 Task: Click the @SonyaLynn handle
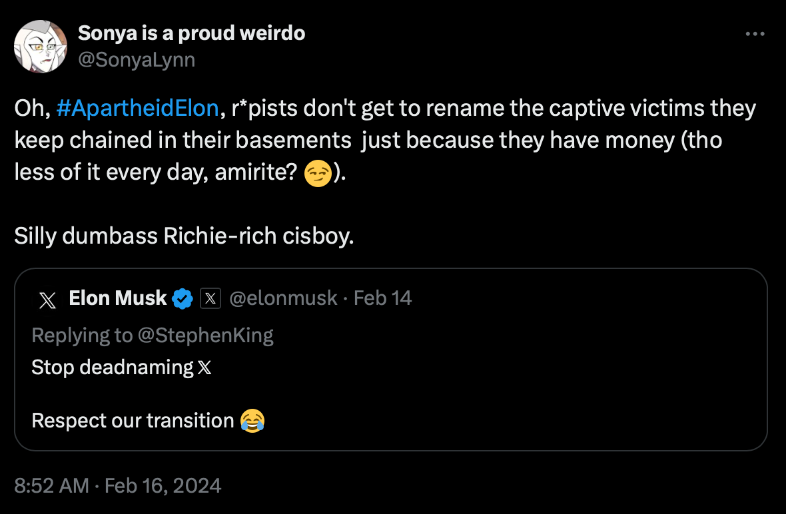pyautogui.click(x=137, y=60)
